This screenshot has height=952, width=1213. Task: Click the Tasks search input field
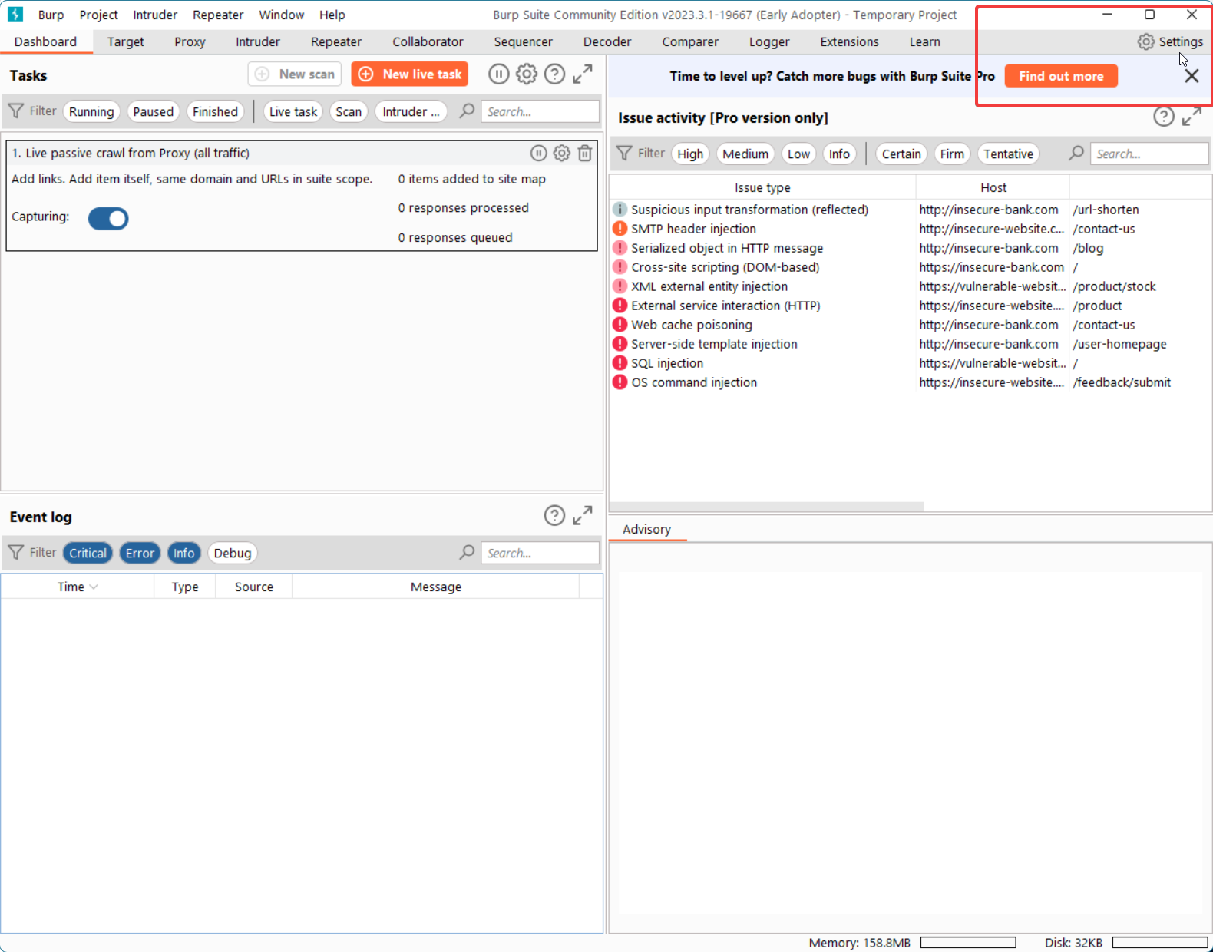coord(540,111)
